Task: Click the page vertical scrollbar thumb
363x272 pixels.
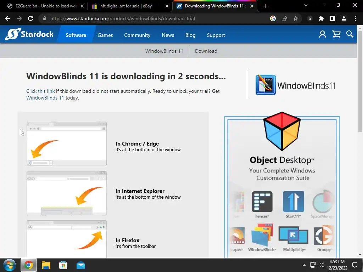Action: [x=360, y=81]
